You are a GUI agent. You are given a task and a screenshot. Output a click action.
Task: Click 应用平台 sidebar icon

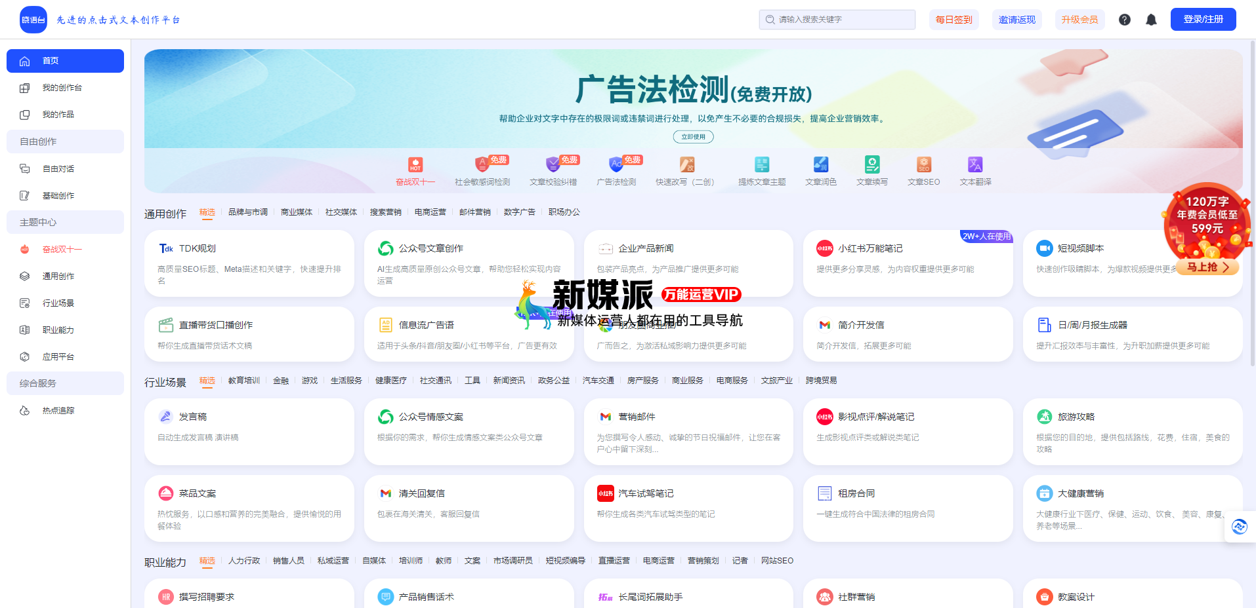[25, 356]
